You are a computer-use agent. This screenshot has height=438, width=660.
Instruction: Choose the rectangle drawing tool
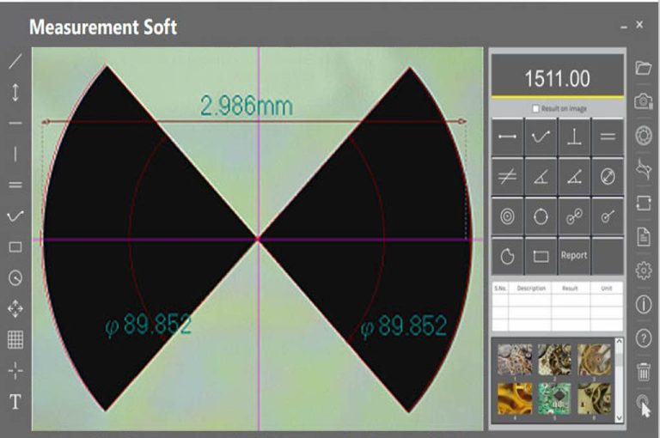(x=15, y=246)
